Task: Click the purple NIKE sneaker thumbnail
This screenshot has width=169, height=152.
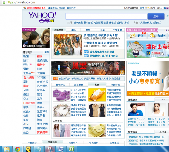Action: 62,95
